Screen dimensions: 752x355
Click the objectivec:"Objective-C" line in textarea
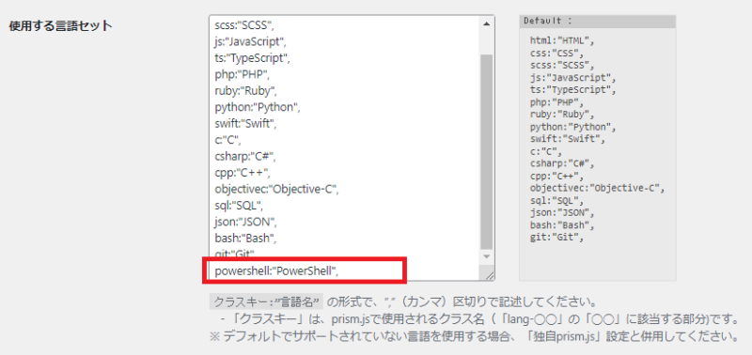tap(276, 190)
